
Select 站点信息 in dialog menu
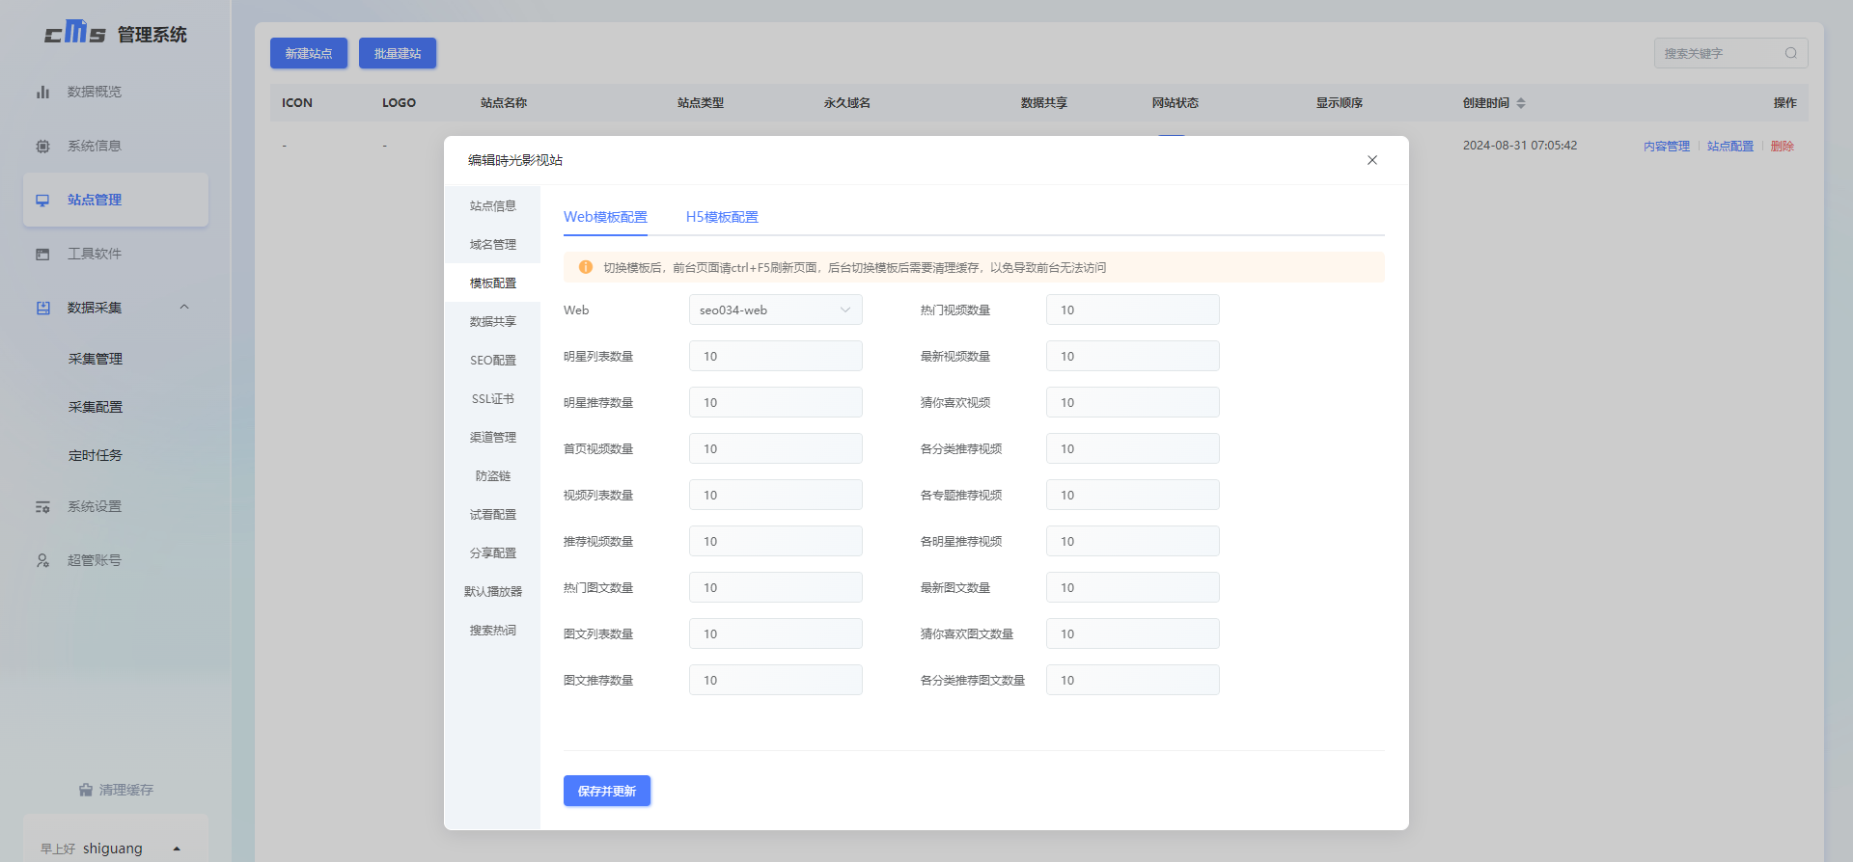click(x=492, y=205)
